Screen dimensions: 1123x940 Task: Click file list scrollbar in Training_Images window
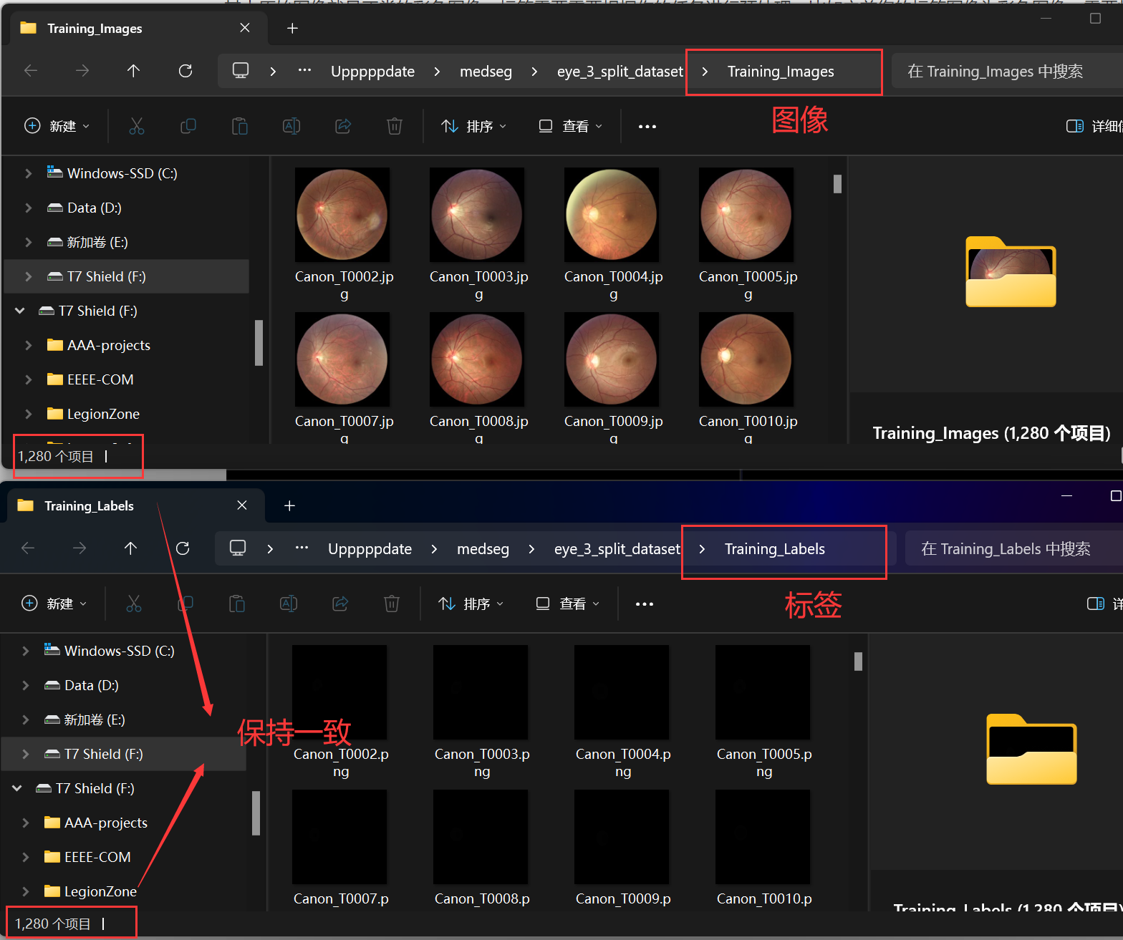837,184
